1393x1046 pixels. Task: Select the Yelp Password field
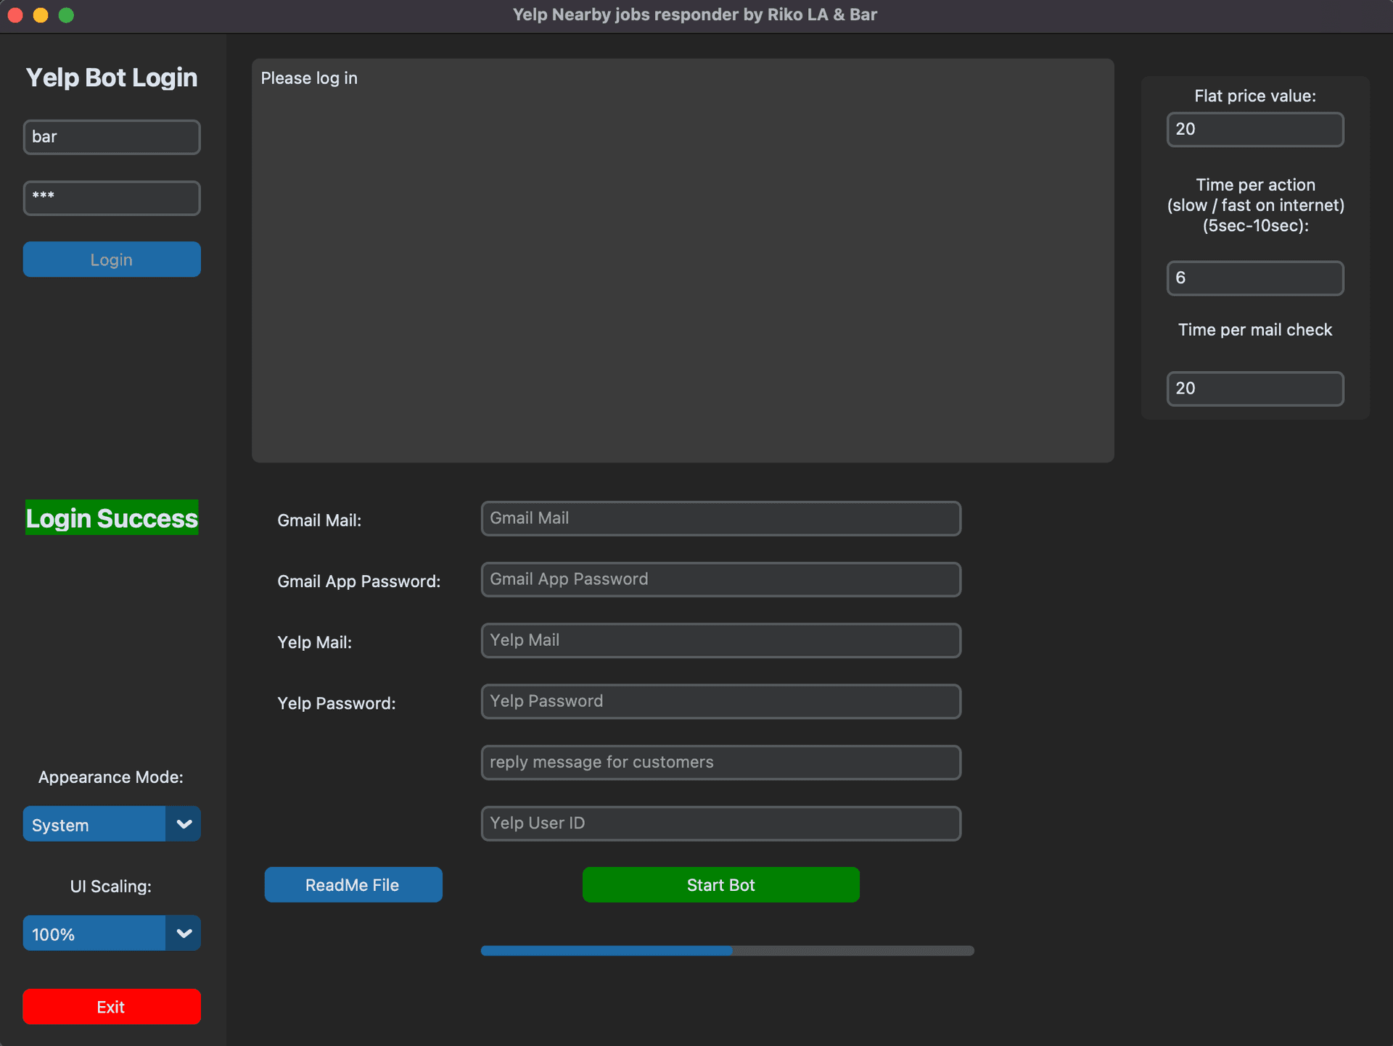[x=720, y=701]
